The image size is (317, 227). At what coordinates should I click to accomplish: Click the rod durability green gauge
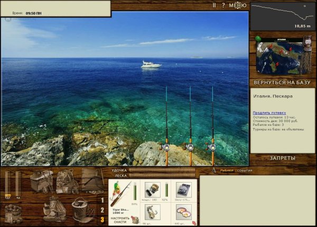pyautogui.click(x=135, y=191)
